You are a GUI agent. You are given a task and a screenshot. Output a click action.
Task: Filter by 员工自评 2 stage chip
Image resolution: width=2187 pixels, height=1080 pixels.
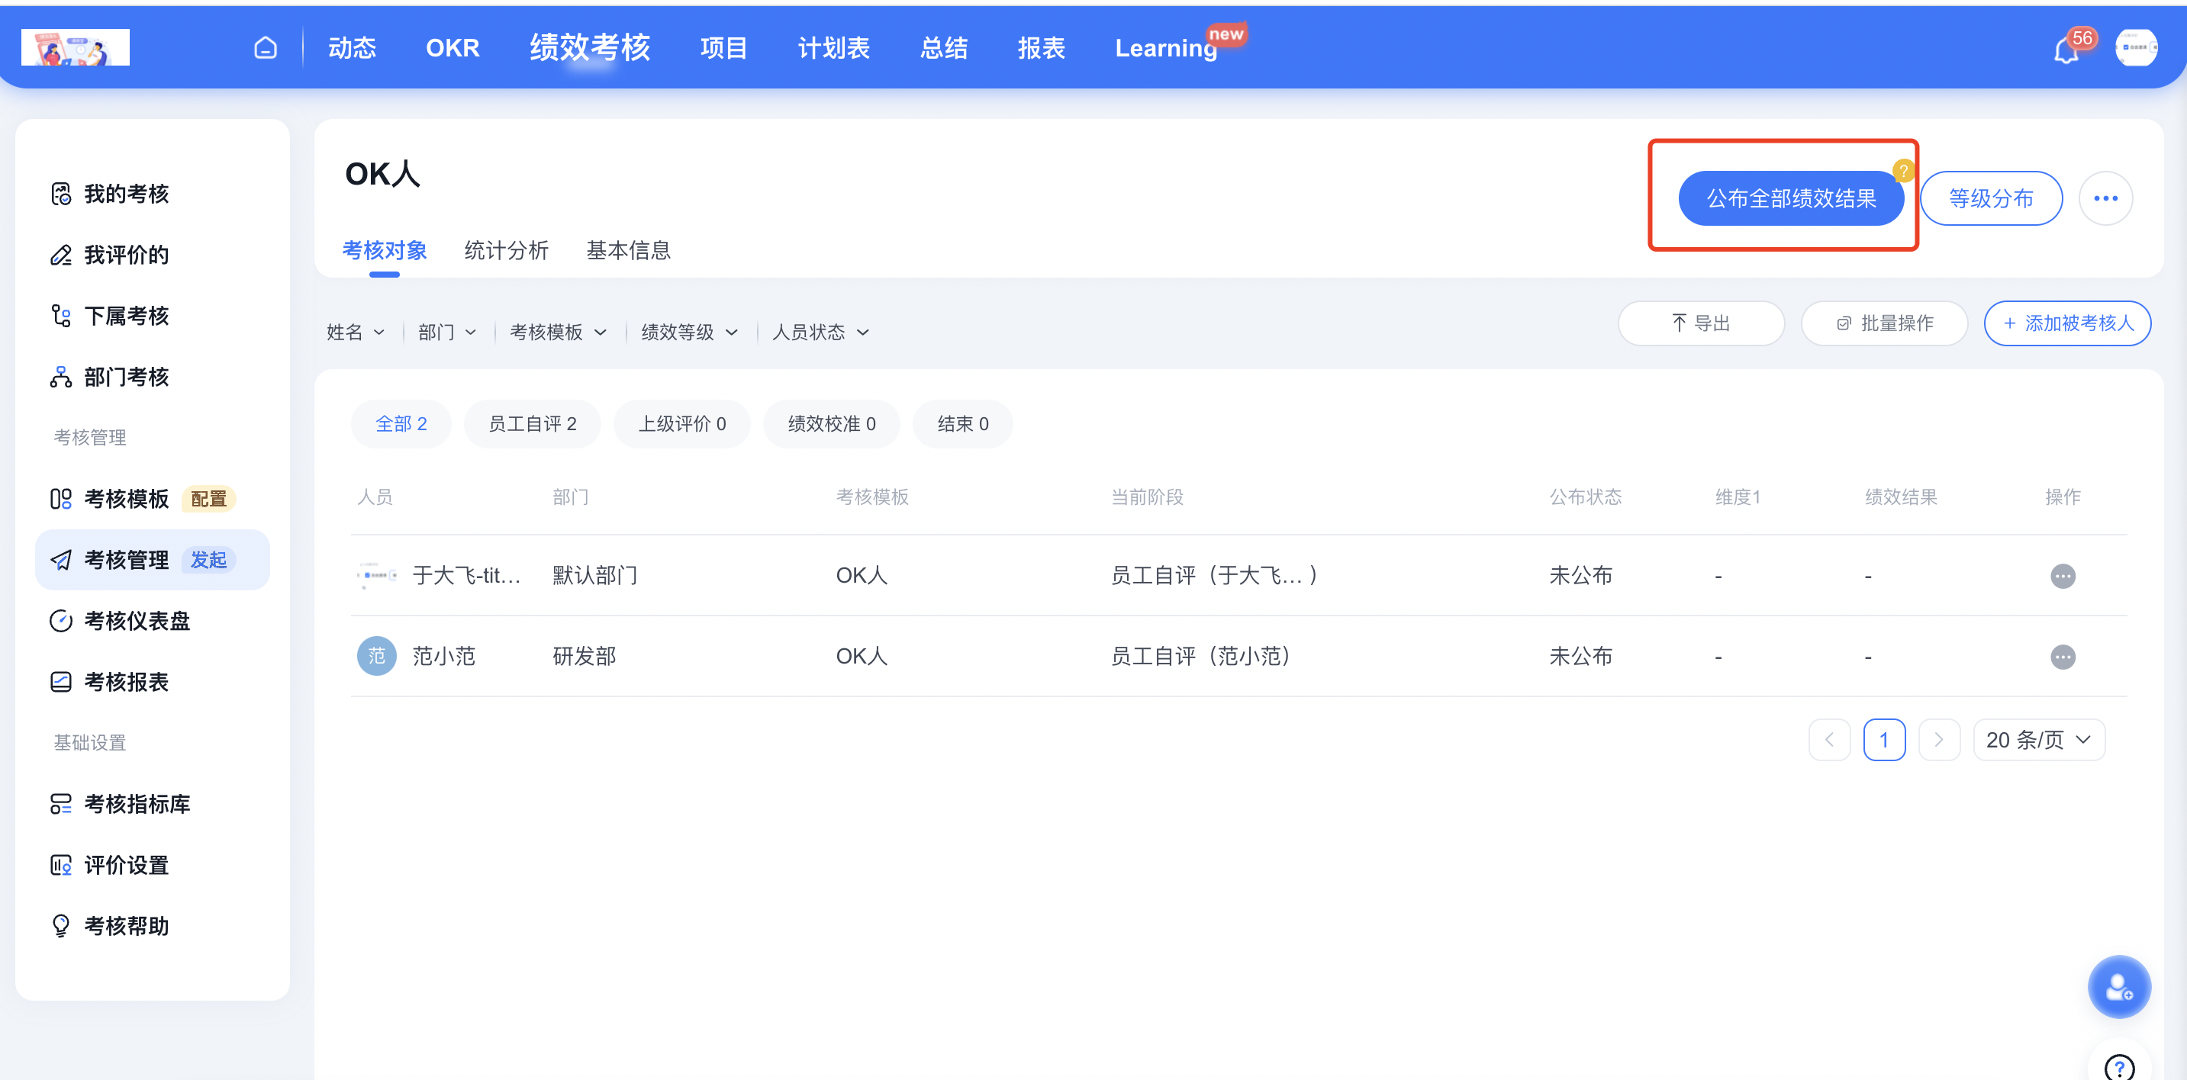pyautogui.click(x=533, y=424)
